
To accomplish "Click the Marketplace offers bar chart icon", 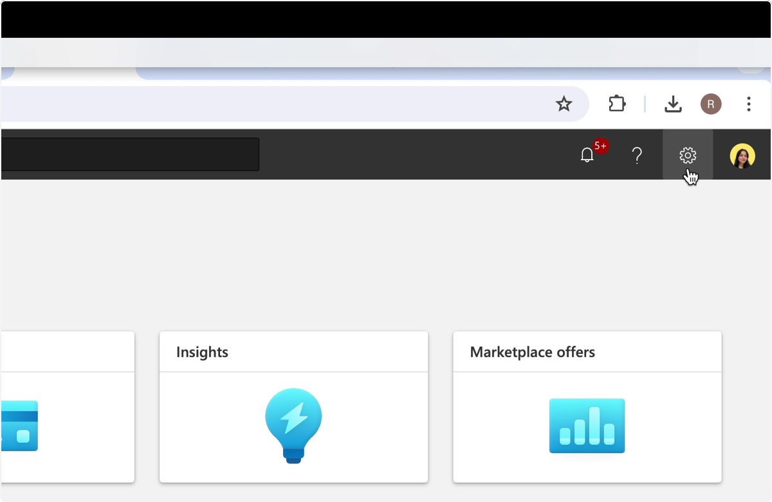I will (587, 425).
